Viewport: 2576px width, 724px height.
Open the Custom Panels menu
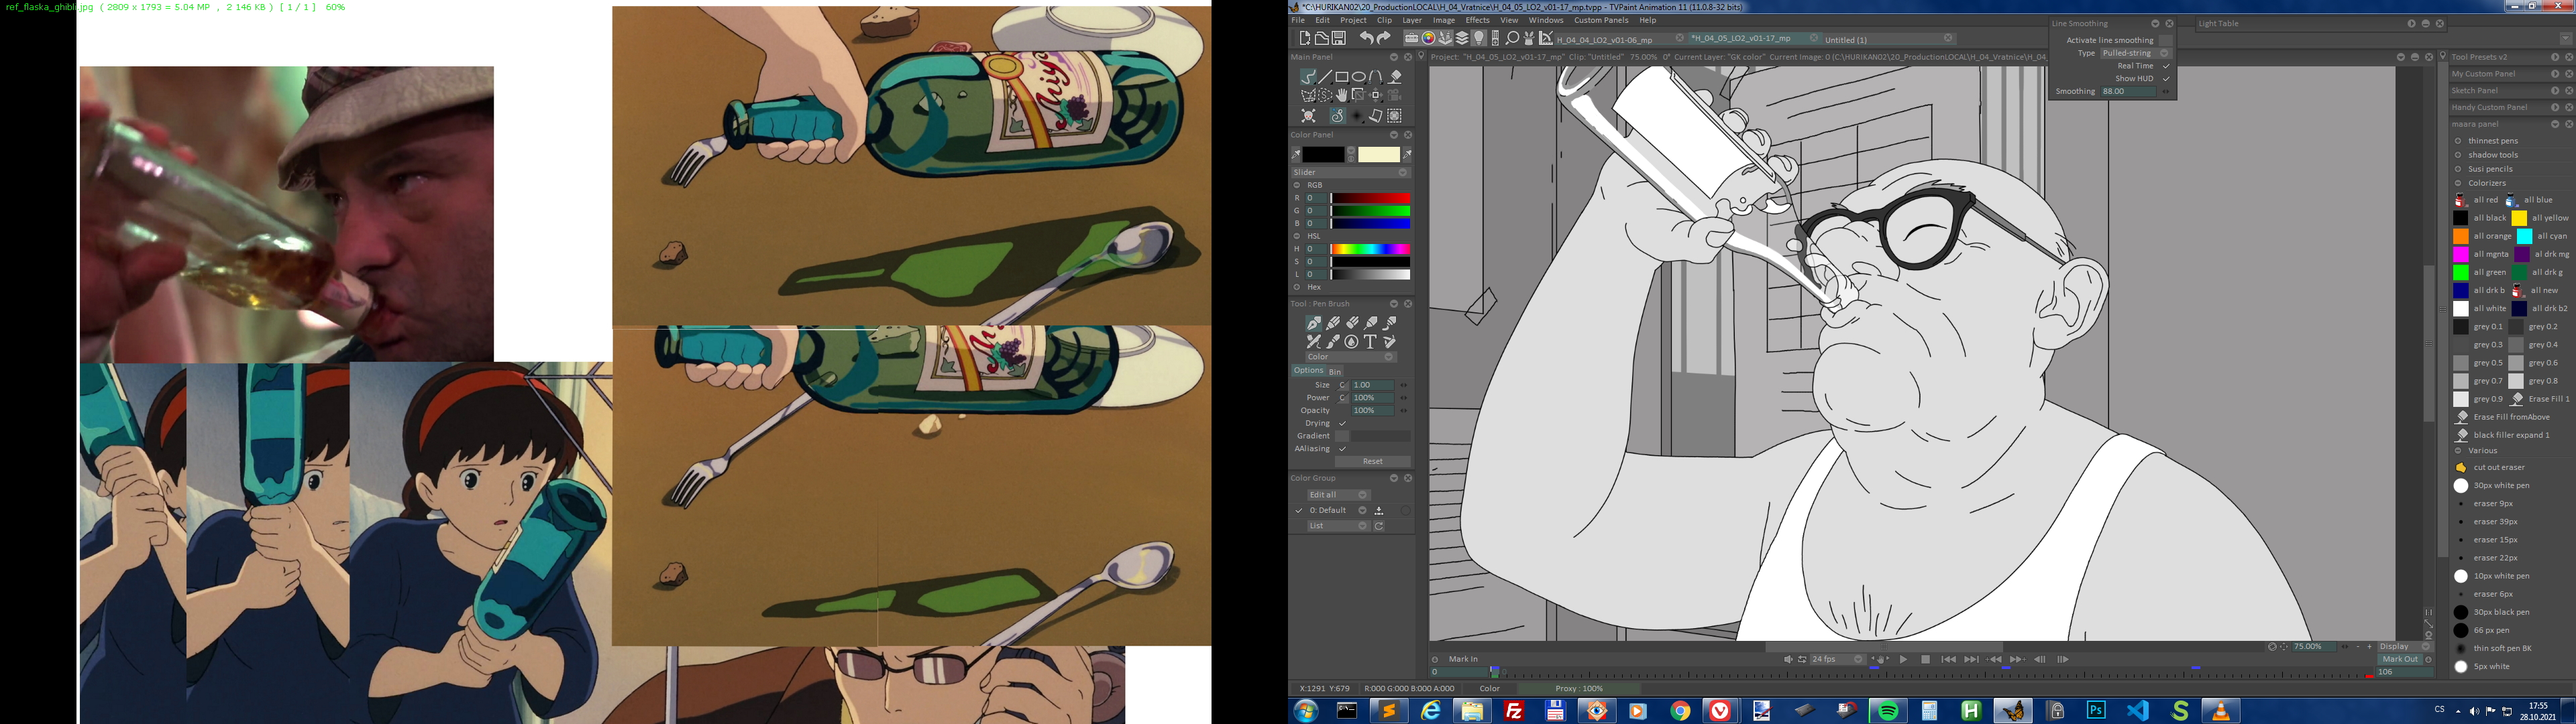[1601, 20]
